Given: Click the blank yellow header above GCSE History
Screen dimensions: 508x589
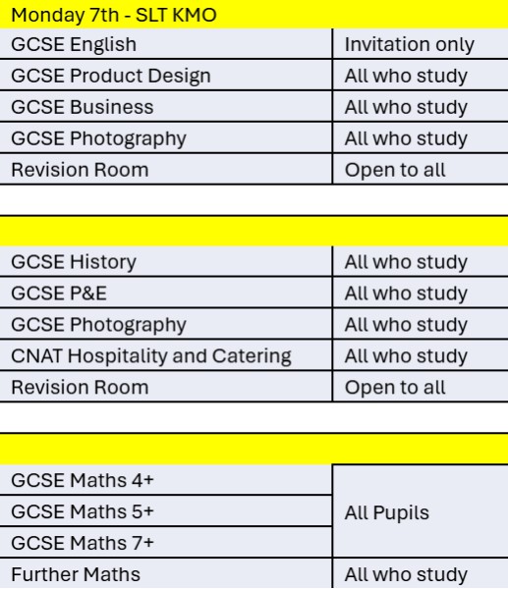Looking at the screenshot, I should point(254,231).
